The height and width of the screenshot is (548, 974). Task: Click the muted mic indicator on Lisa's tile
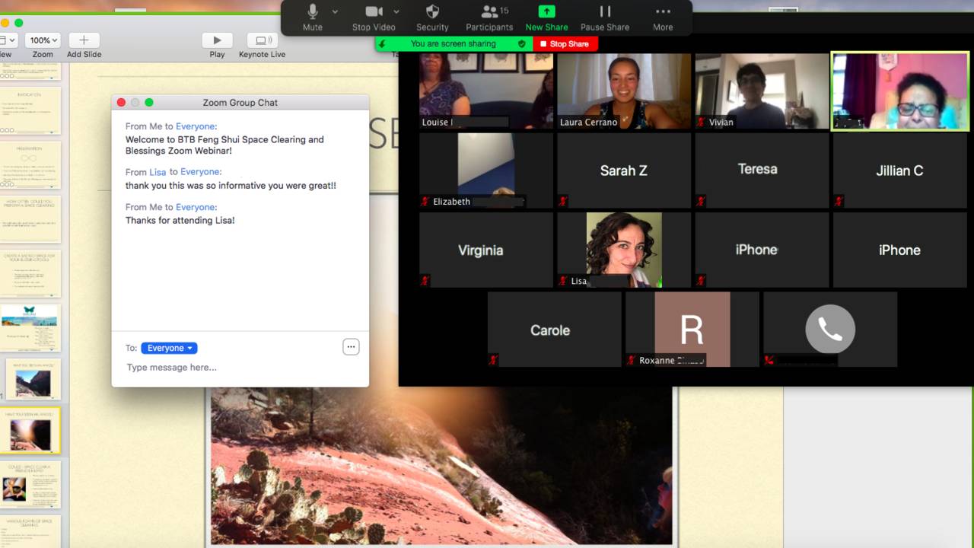click(x=564, y=281)
